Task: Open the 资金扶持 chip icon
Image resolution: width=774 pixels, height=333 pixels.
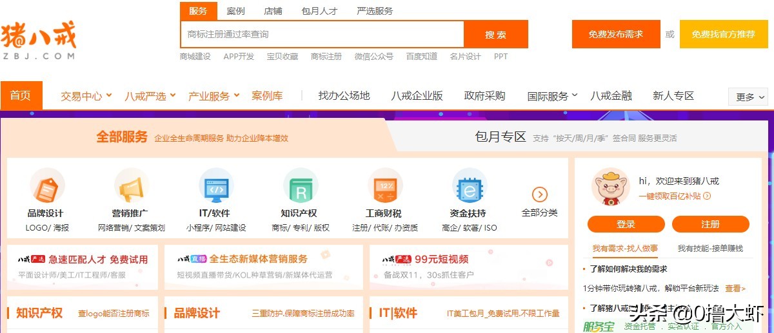Action: click(x=470, y=186)
